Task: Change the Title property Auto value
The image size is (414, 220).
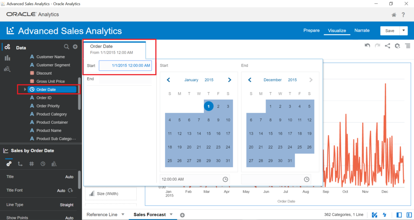Action: coord(69,177)
